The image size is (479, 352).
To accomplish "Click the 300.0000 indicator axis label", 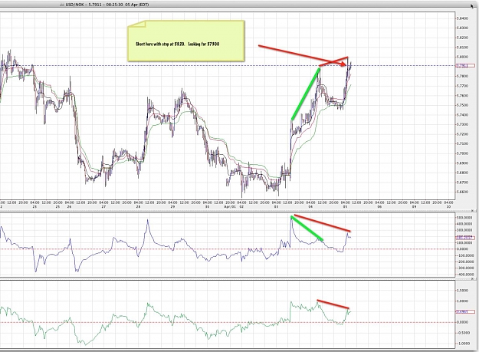I will [464, 230].
